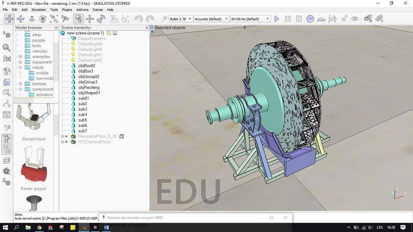413x232 pixels.
Task: Open shape edit mode sidebar icon
Action: point(6,92)
